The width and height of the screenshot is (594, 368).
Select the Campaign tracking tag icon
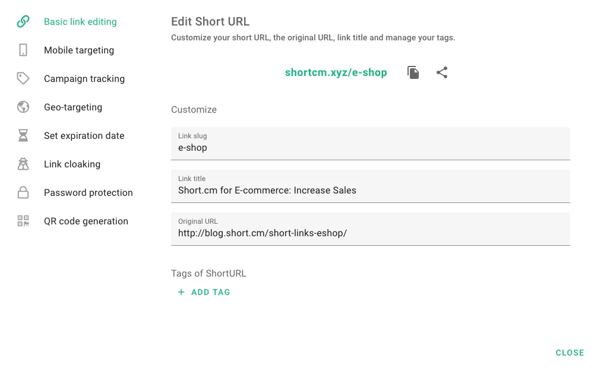pos(23,78)
